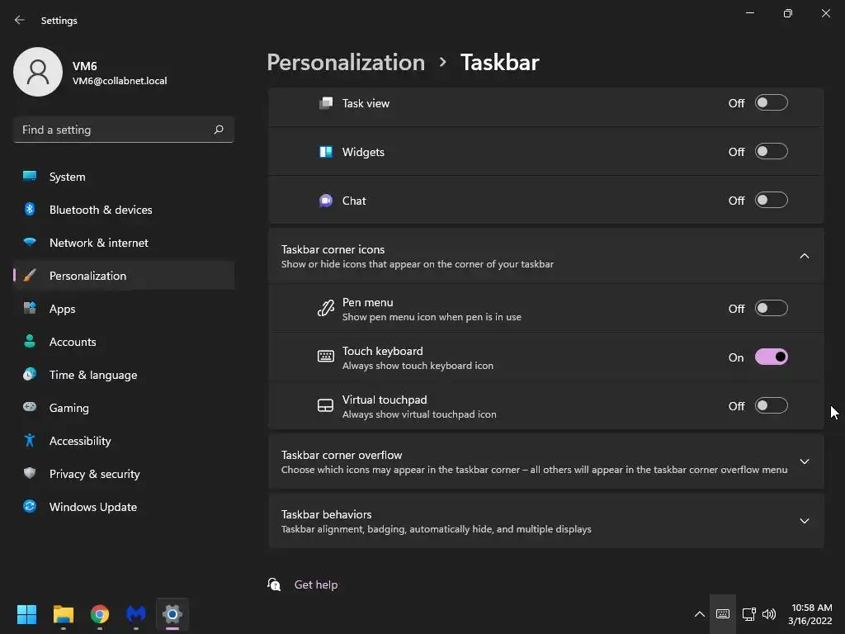Click the volume speaker tray icon

tap(769, 614)
